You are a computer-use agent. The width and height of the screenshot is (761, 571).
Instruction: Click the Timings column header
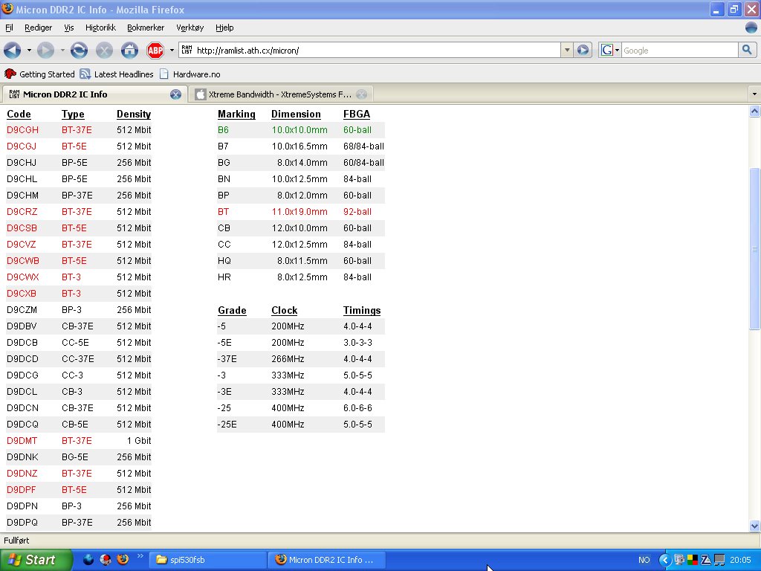click(362, 310)
